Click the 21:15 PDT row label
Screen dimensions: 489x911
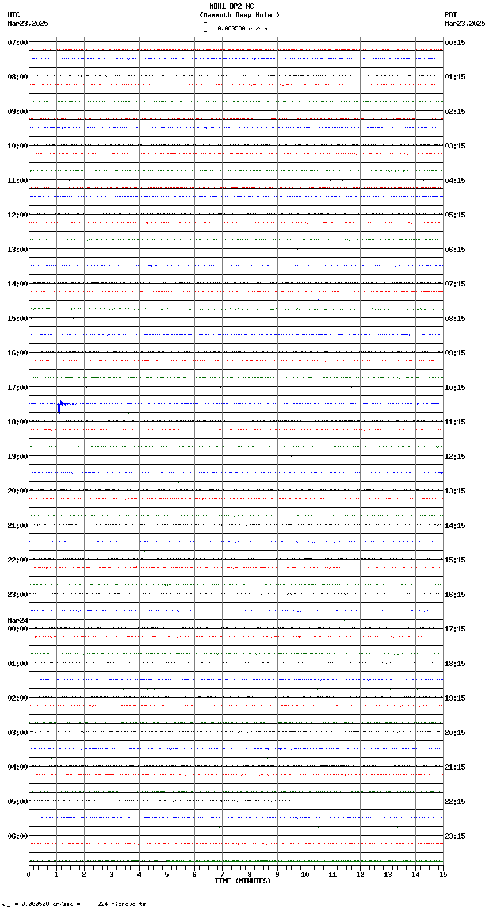click(x=455, y=767)
